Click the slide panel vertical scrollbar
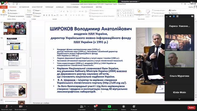Screen dimensions: 197x111 30,62
